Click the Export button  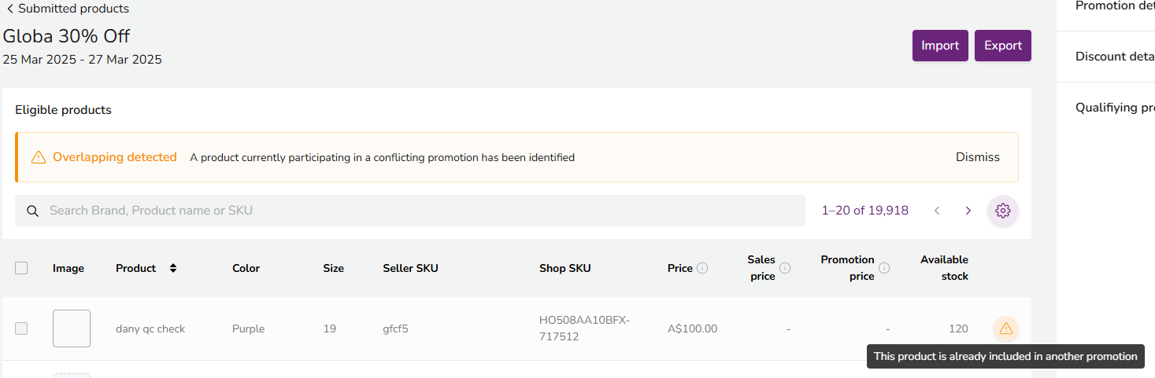click(x=1003, y=46)
